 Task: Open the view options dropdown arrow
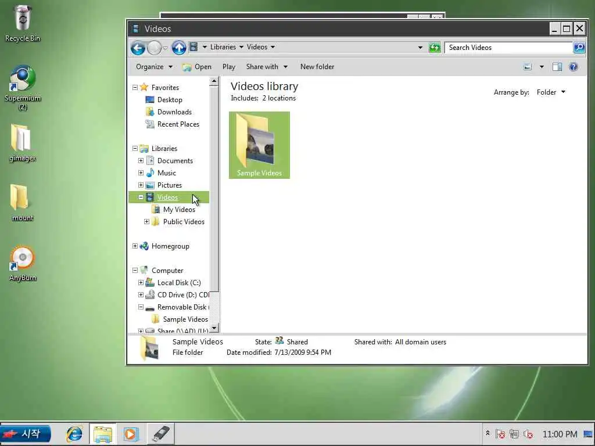(x=542, y=67)
